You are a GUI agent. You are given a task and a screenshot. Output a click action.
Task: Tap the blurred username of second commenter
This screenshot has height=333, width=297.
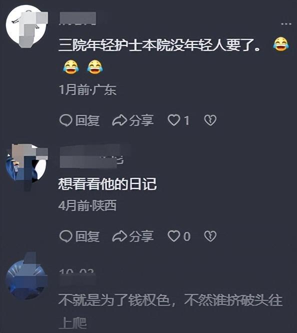click(x=92, y=156)
